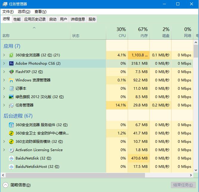
Task: Select the FlashFXP (32 位) name
Action: (x=29, y=72)
